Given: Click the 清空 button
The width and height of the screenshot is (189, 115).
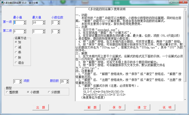Looking at the screenshot, I should [x=142, y=107].
